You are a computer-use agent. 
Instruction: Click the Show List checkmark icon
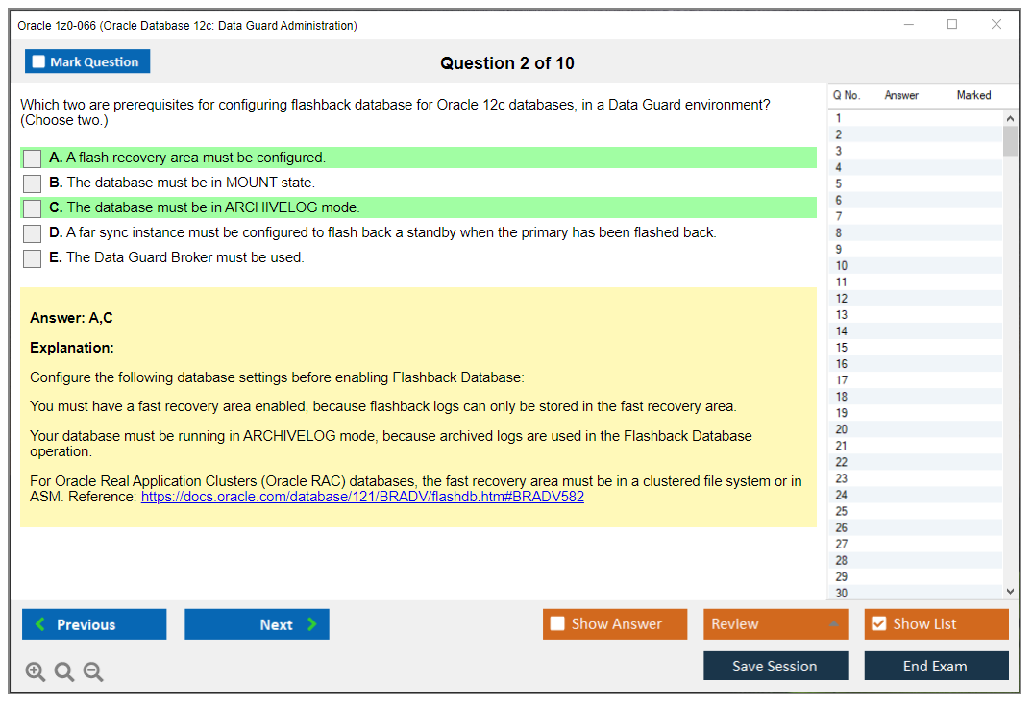[878, 623]
